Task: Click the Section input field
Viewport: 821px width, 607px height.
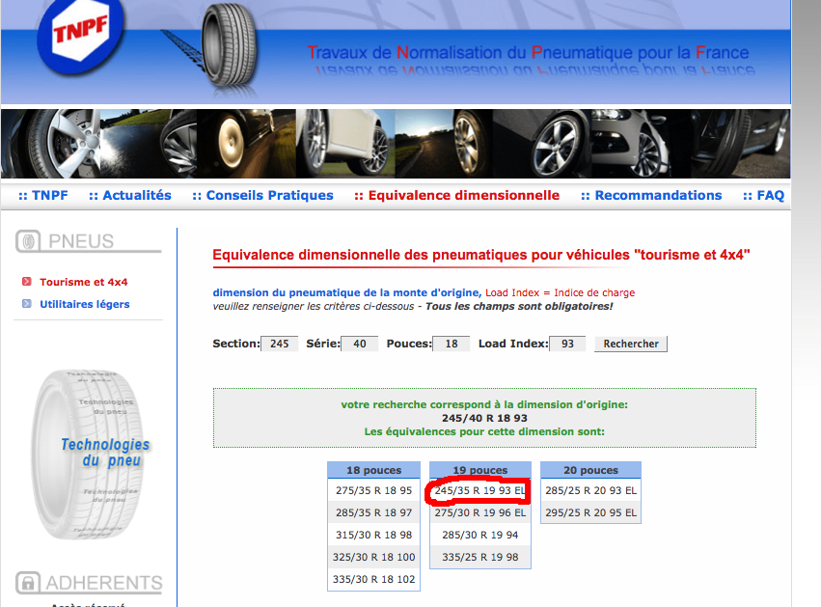Action: click(278, 343)
